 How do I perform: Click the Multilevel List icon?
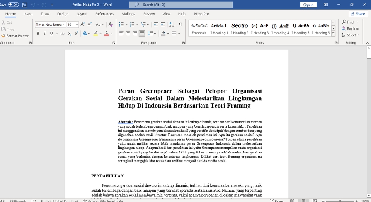[143, 24]
